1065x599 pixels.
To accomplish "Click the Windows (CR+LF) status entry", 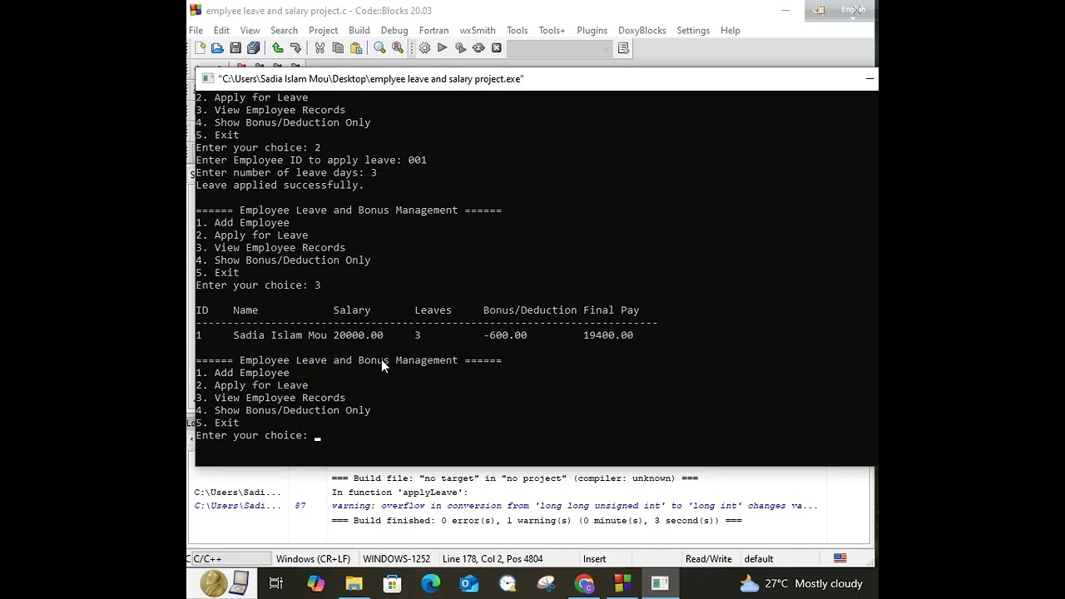I will click(313, 559).
